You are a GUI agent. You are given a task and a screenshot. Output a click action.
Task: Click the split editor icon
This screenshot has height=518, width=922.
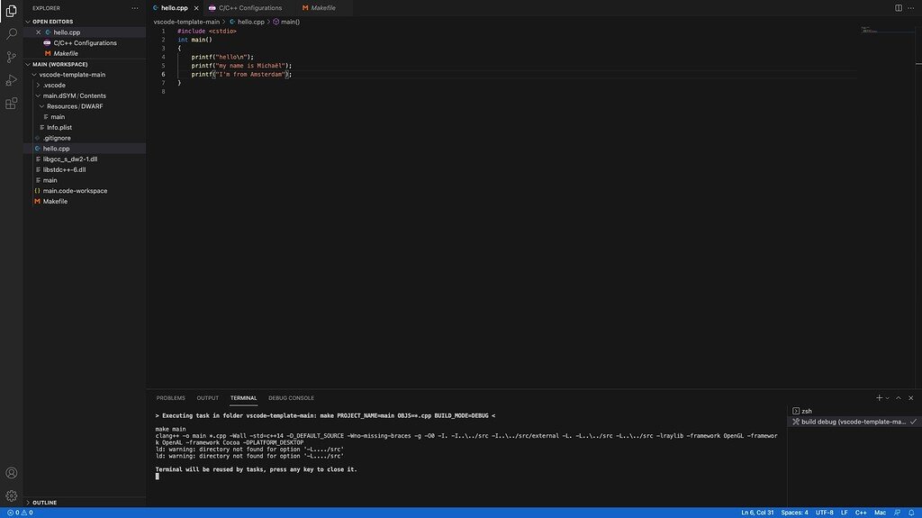tap(898, 7)
